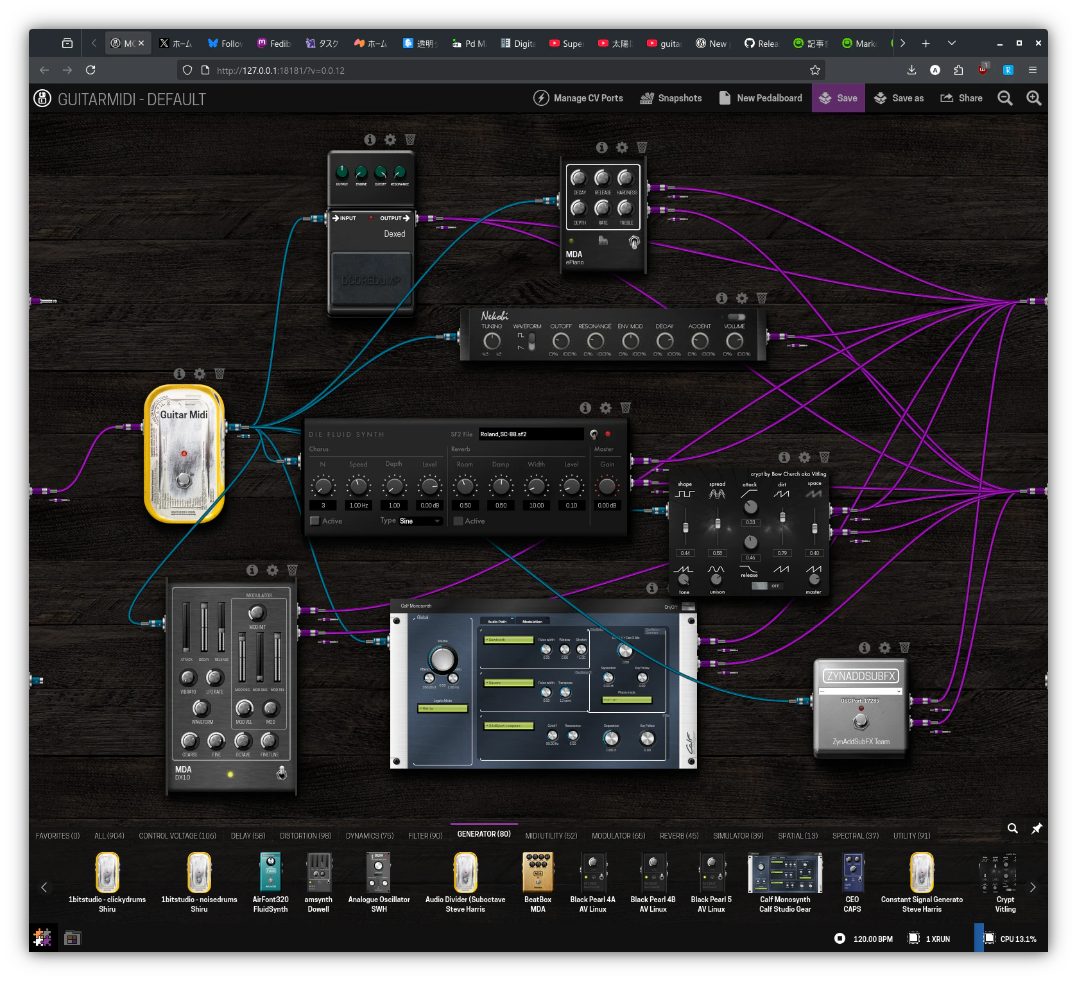Toggle Chorus Active checkbox in Fluid Synth
The width and height of the screenshot is (1077, 981).
315,521
